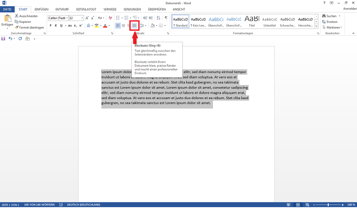Toggle underline formatting (U)
This screenshot has height=223, width=357.
click(61, 26)
